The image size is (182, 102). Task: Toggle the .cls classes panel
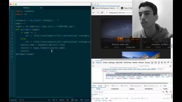(171, 92)
